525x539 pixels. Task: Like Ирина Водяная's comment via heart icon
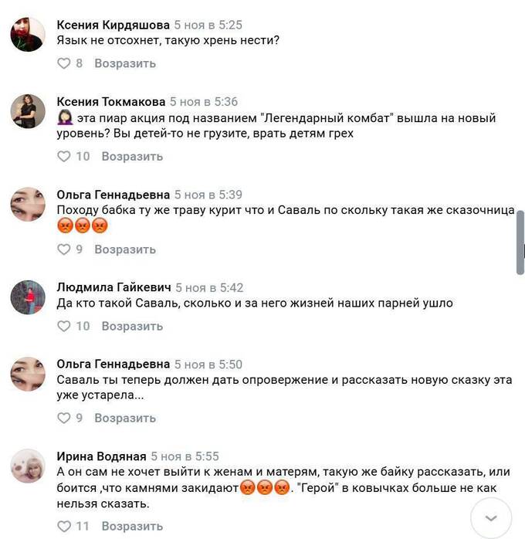[x=63, y=527]
